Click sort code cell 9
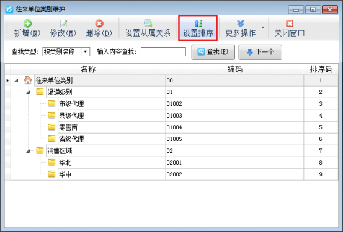 click(x=321, y=174)
